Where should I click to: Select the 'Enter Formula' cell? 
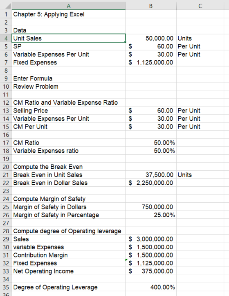pyautogui.click(x=69, y=78)
